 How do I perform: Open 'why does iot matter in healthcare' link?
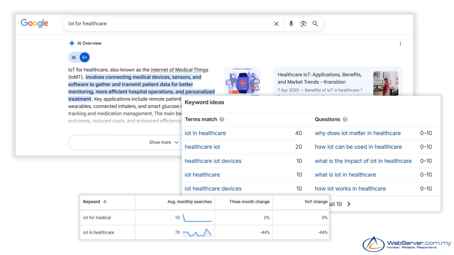click(358, 133)
